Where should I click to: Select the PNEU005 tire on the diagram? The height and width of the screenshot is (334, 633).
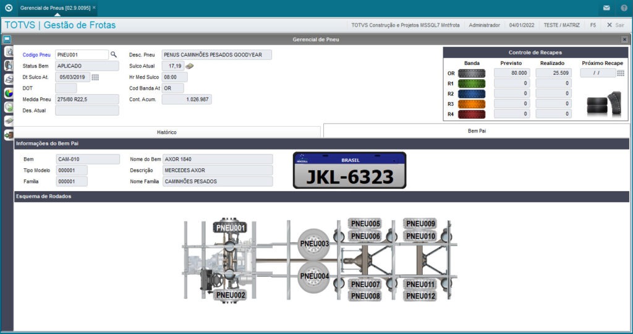(365, 224)
